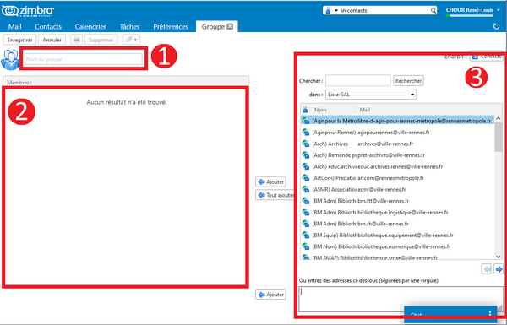Open the Chat panel options menu
The image size is (507, 325).
click(490, 314)
